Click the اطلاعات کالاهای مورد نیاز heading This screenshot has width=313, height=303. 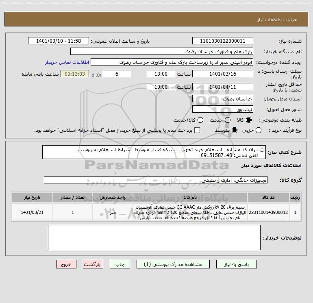pos(272,166)
